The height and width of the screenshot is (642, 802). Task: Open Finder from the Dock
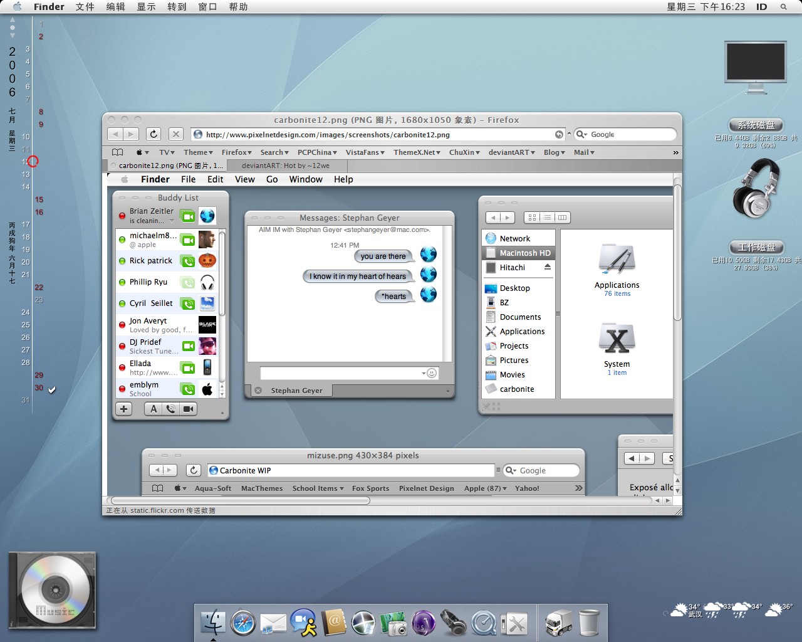tap(213, 623)
